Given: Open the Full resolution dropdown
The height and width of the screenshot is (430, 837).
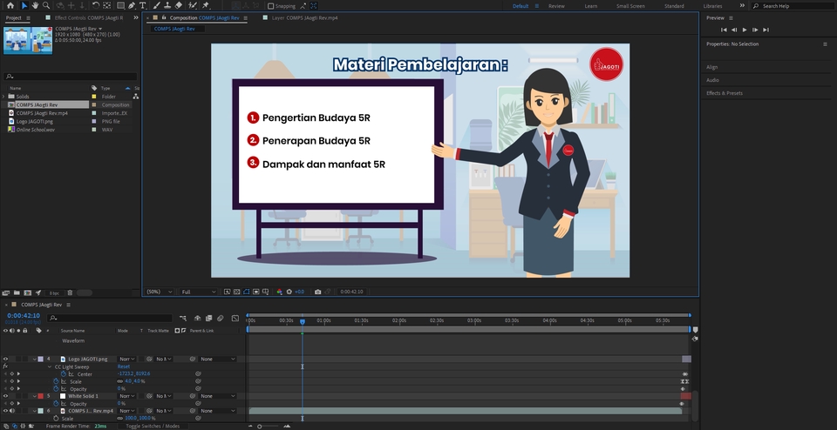Looking at the screenshot, I should pos(197,292).
